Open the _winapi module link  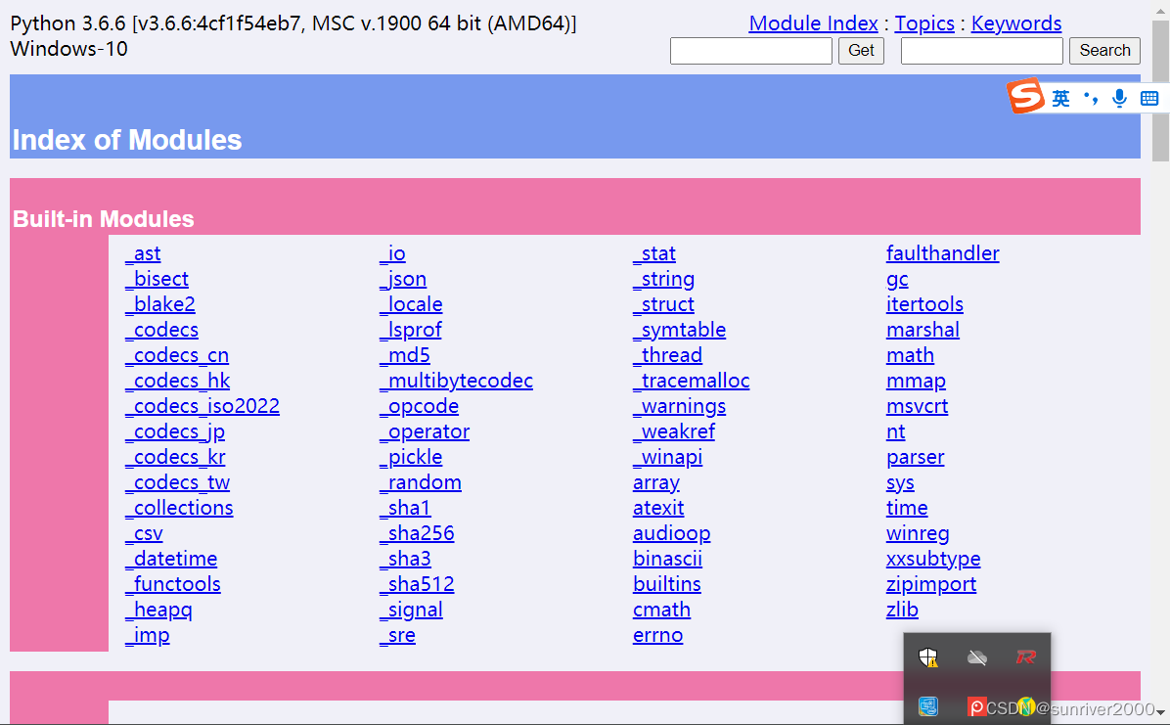point(667,457)
